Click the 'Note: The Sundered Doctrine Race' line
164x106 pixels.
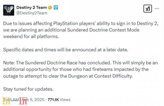[80, 63]
